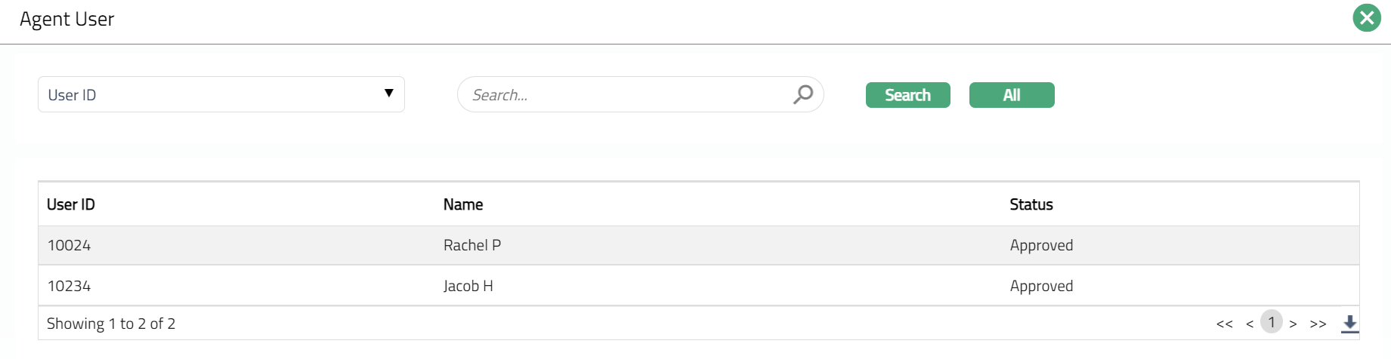Viewport: 1391px width, 359px height.
Task: Select the Rachel P row
Action: click(x=472, y=245)
